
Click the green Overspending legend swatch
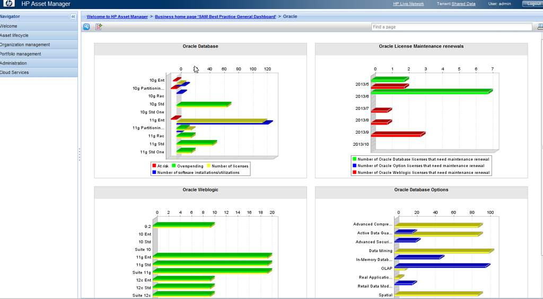click(x=174, y=166)
